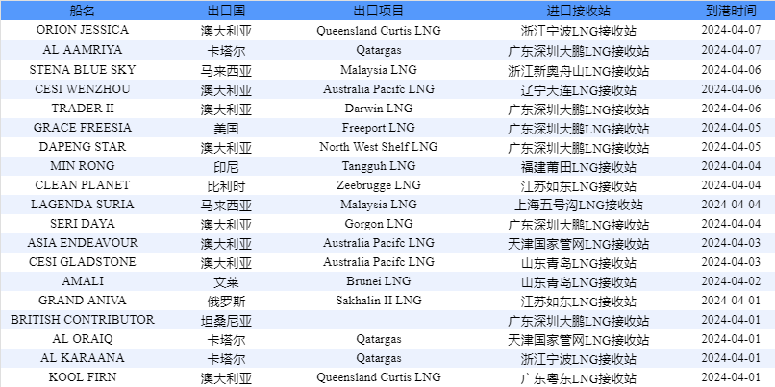Viewport: 775px width, 387px height.
Task: Click Sakhalin II LNG project cell
Action: tap(379, 301)
